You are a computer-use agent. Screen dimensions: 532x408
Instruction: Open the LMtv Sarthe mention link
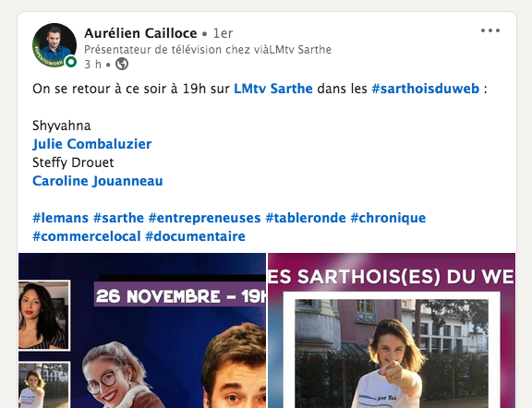pyautogui.click(x=273, y=89)
